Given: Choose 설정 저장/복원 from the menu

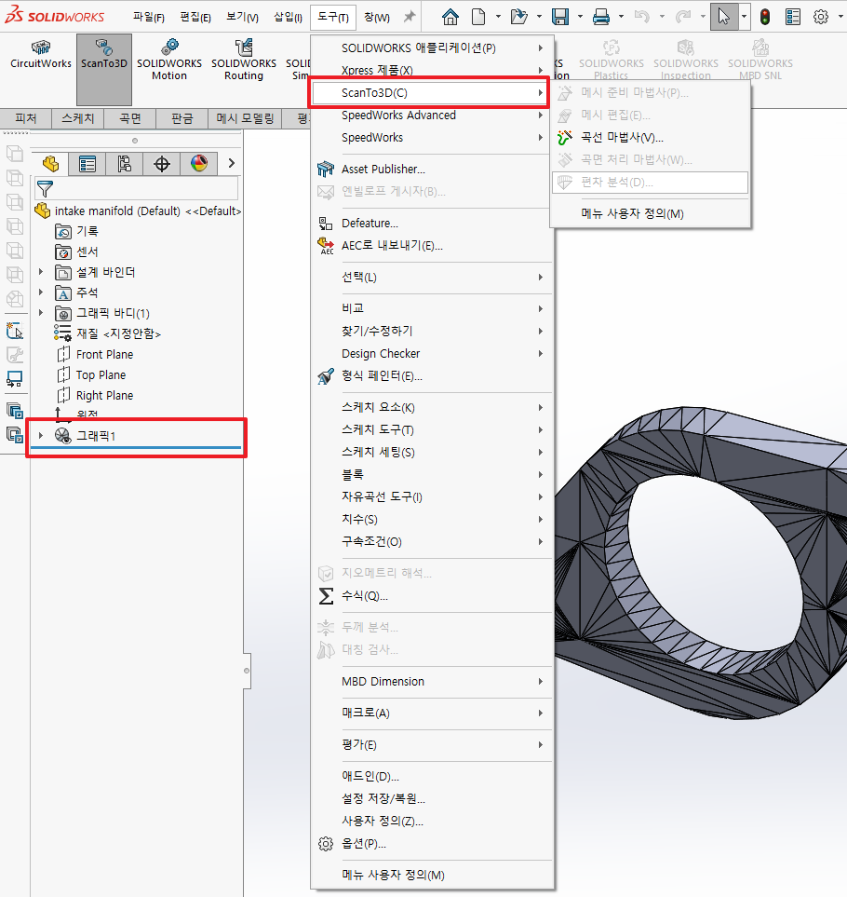Looking at the screenshot, I should (x=383, y=798).
